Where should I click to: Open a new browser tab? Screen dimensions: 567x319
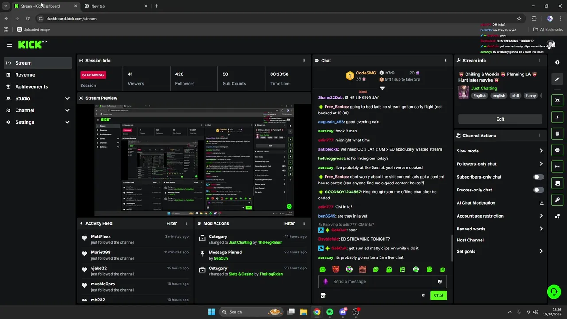(x=156, y=6)
